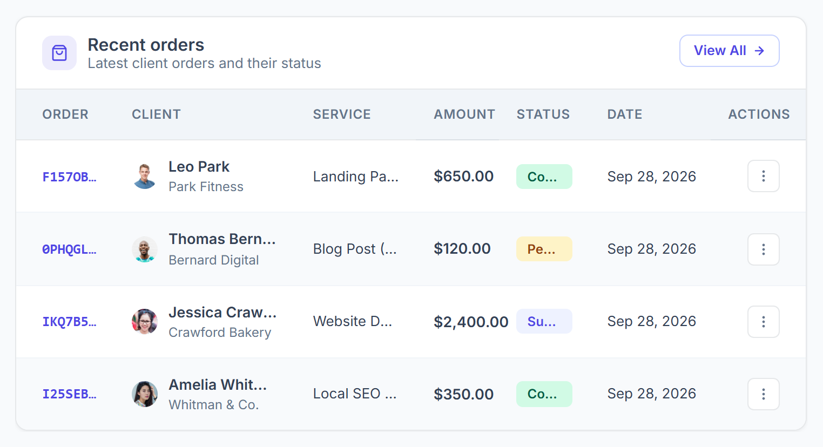The width and height of the screenshot is (823, 447).
Task: Click the $120.00 amount
Action: point(462,249)
